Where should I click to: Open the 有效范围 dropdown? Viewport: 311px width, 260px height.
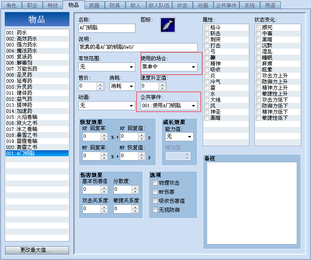107,67
